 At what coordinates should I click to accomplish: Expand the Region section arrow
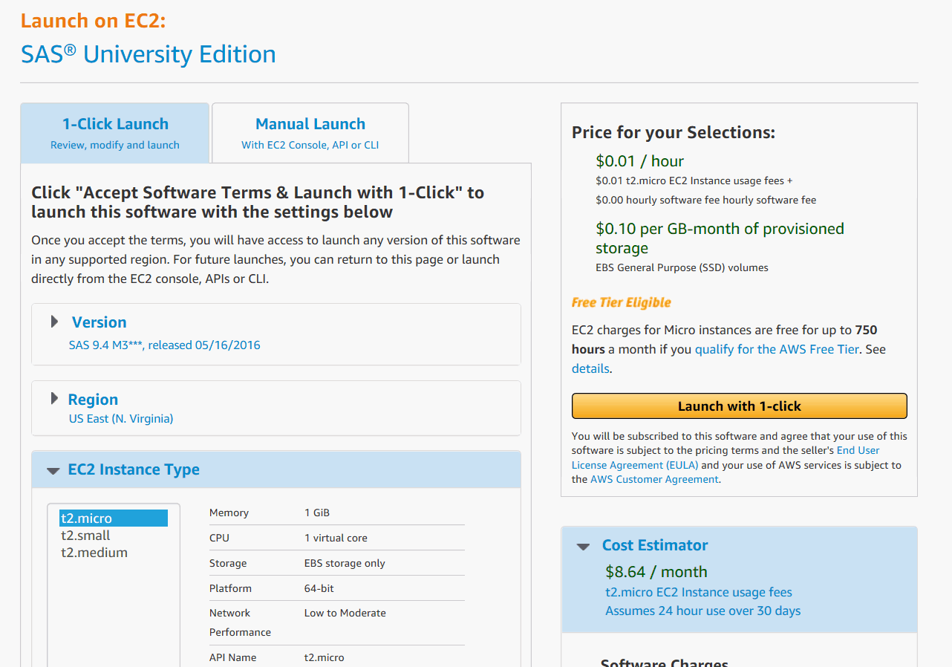54,399
